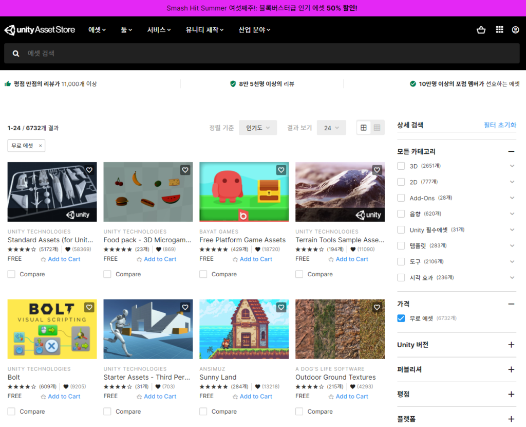Image resolution: width=526 pixels, height=427 pixels.
Task: Expand the 플랫폼 filter section
Action: click(511, 419)
